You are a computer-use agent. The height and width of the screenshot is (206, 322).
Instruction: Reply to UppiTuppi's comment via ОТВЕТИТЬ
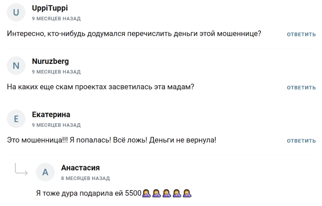[301, 34]
